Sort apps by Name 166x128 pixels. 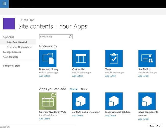click(x=84, y=89)
